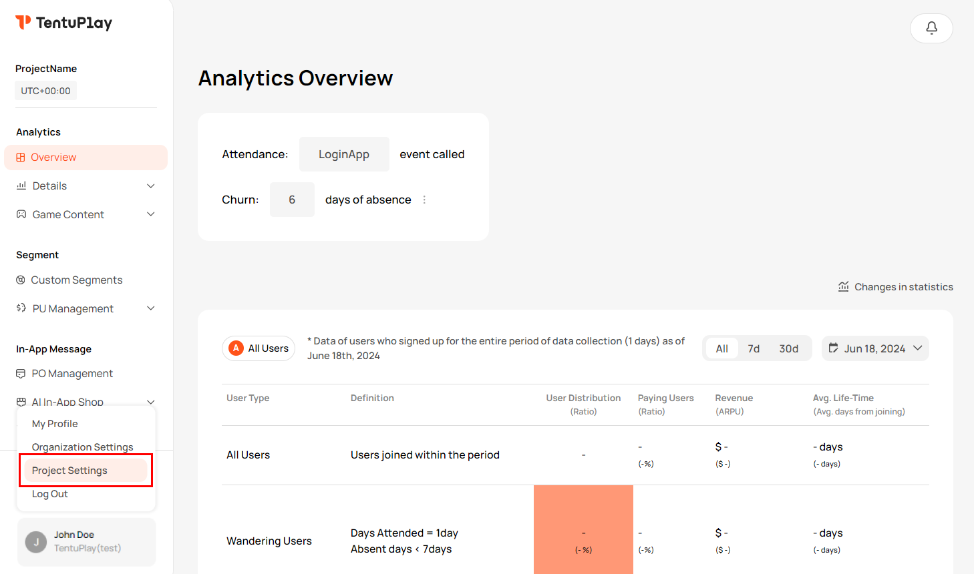Click the orange All Users badge icon
The width and height of the screenshot is (974, 574).
[x=236, y=348]
